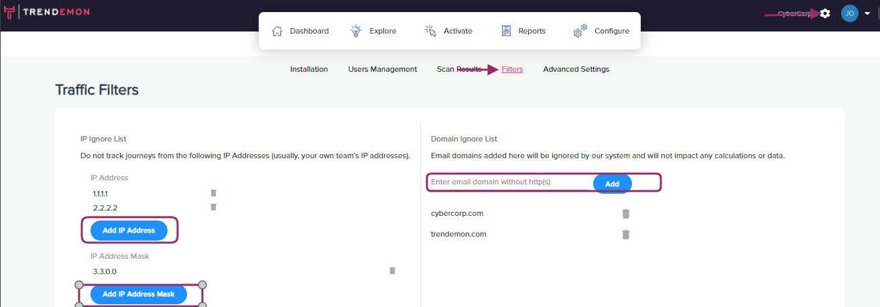Switch to the Users Management tab
Screen dimensions: 880x307
pyautogui.click(x=383, y=69)
